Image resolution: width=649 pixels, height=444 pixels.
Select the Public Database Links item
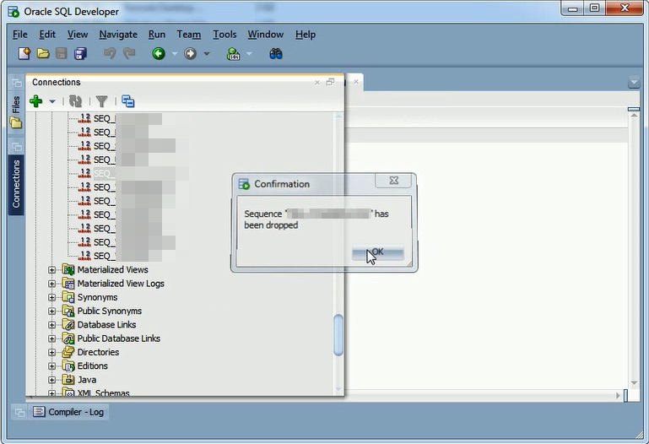[119, 338]
